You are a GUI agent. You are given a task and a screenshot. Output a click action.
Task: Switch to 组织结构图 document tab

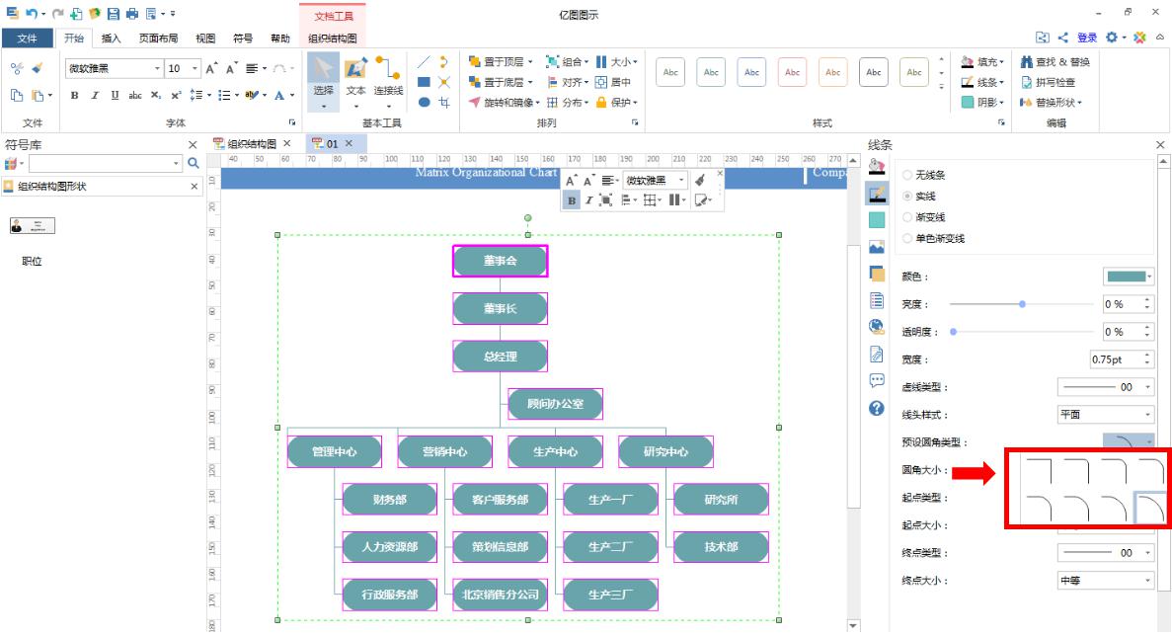[x=252, y=143]
